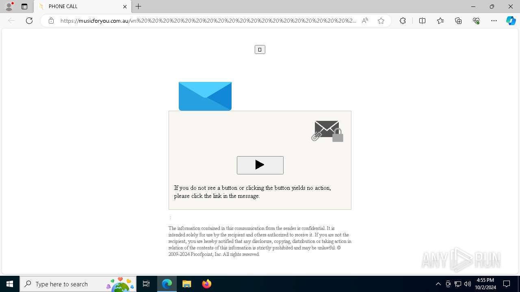Click the Meet Now camera tray icon
The image size is (520, 292).
[x=448, y=284]
